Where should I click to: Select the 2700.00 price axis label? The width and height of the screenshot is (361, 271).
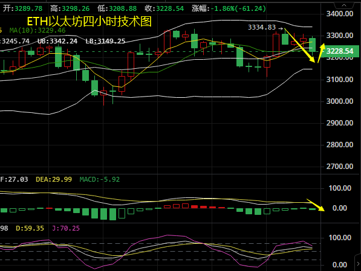point(340,166)
